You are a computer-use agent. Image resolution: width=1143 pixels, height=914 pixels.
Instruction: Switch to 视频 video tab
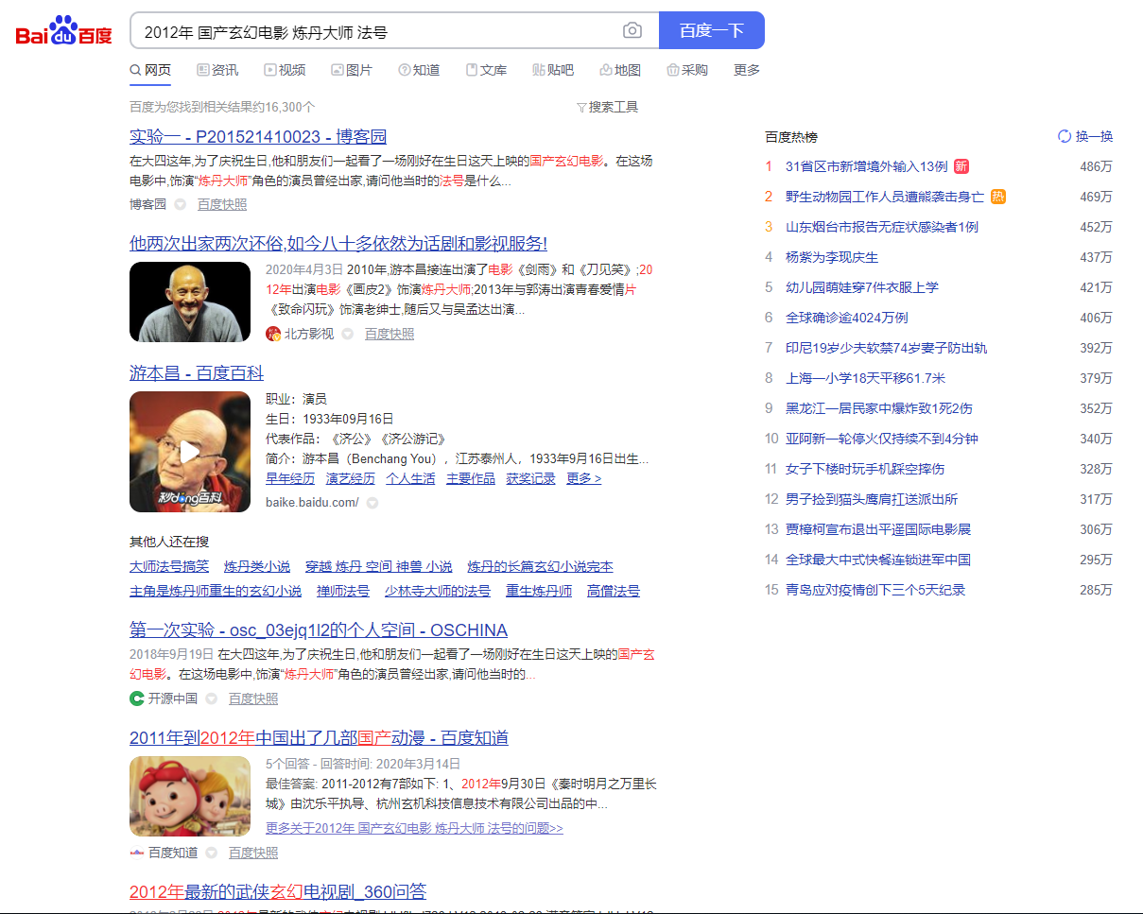point(285,70)
